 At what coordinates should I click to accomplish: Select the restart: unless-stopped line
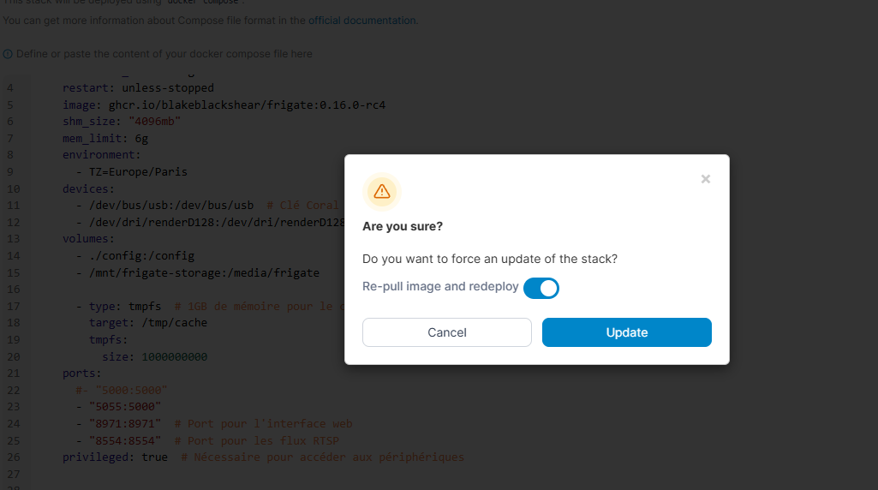[x=138, y=88]
